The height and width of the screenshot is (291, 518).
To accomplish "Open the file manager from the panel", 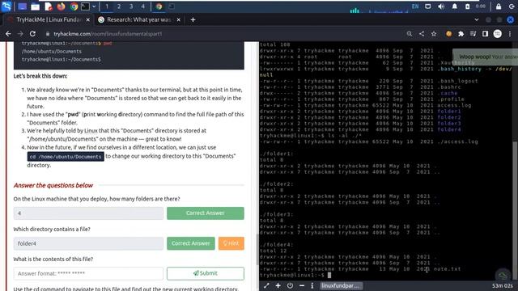I will point(36,6).
